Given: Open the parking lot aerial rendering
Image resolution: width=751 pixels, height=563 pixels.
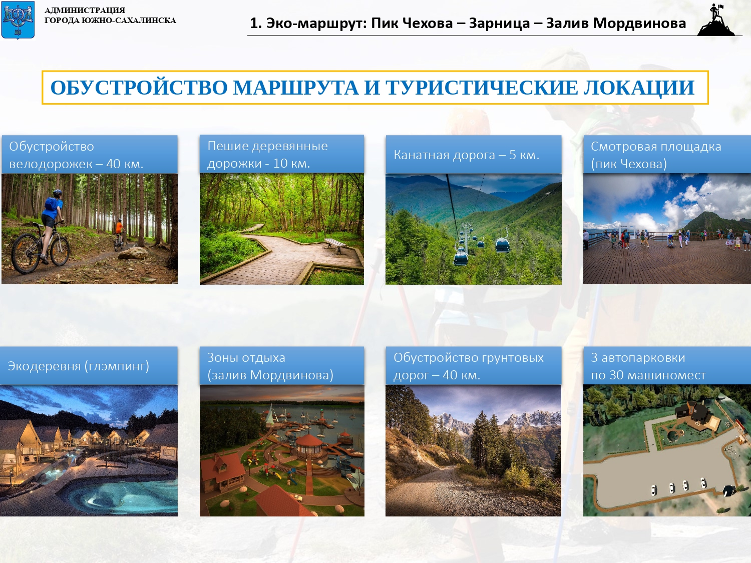Looking at the screenshot, I should (667, 450).
